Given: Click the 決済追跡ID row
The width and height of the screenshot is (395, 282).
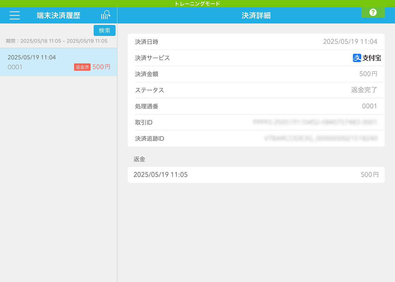Looking at the screenshot, I should click(x=256, y=138).
